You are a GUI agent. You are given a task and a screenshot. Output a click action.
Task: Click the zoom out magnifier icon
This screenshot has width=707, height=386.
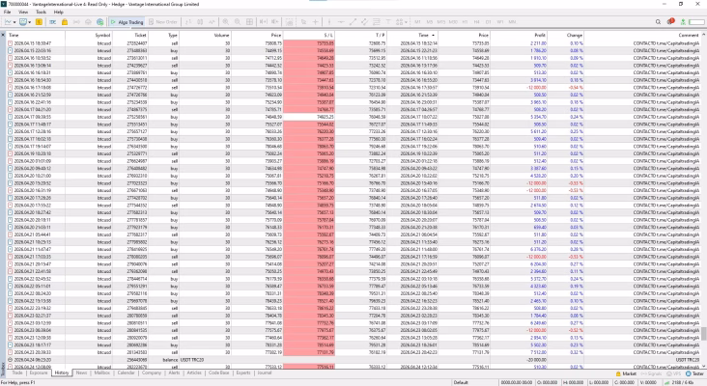(238, 21)
